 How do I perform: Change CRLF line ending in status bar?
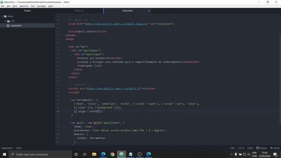232,148
